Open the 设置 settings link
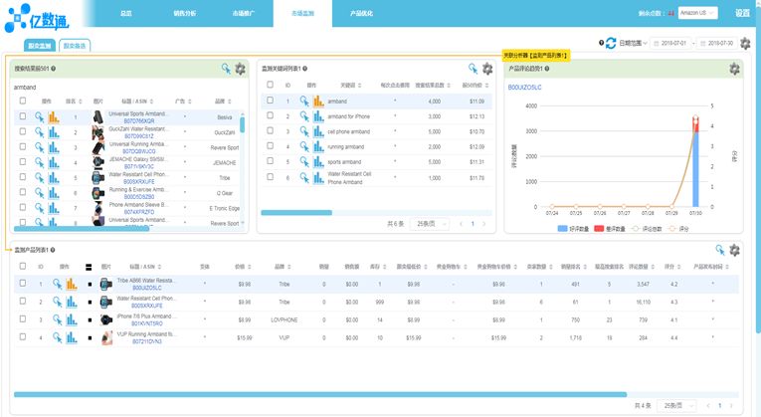761x417 pixels. [742, 13]
